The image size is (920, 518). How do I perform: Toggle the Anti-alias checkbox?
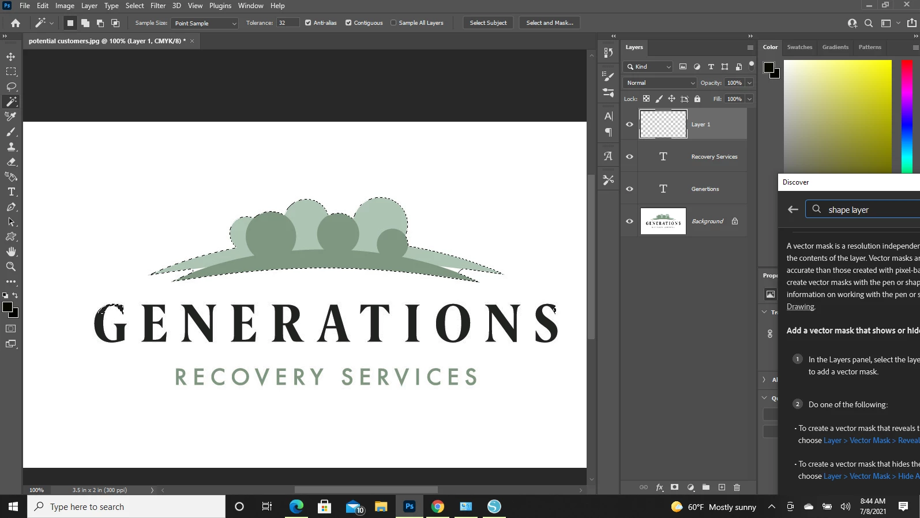(x=308, y=23)
